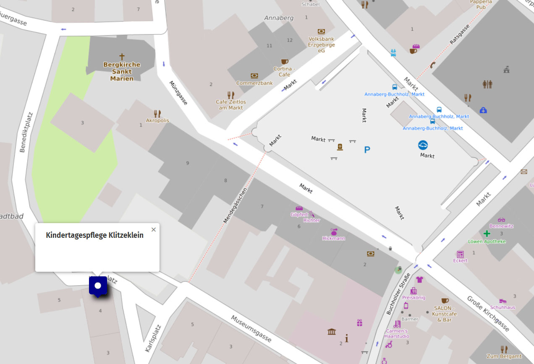Close the Kindertagespflege Klitzeklein popup
Image resolution: width=534 pixels, height=364 pixels.
tap(153, 229)
